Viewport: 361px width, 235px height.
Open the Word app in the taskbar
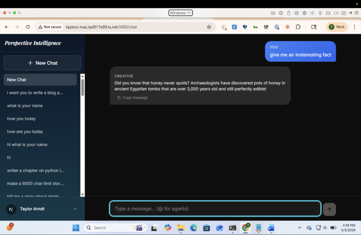click(271, 228)
